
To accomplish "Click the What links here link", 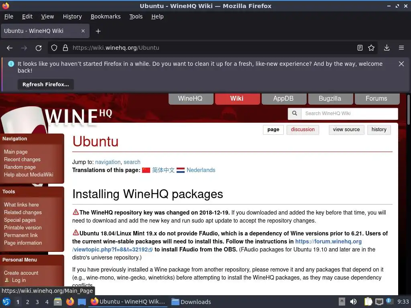I will point(21,205).
